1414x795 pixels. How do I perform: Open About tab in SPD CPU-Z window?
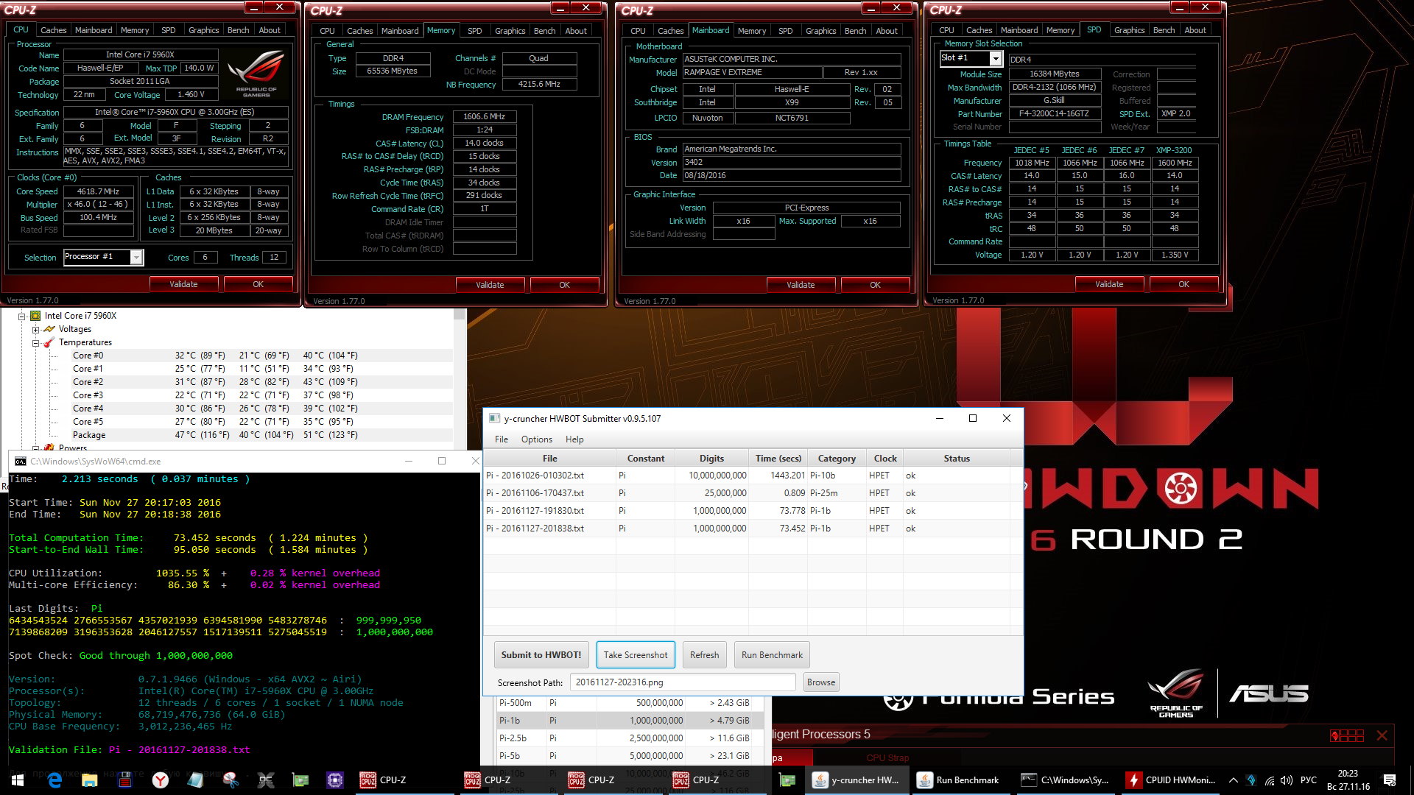[1195, 30]
